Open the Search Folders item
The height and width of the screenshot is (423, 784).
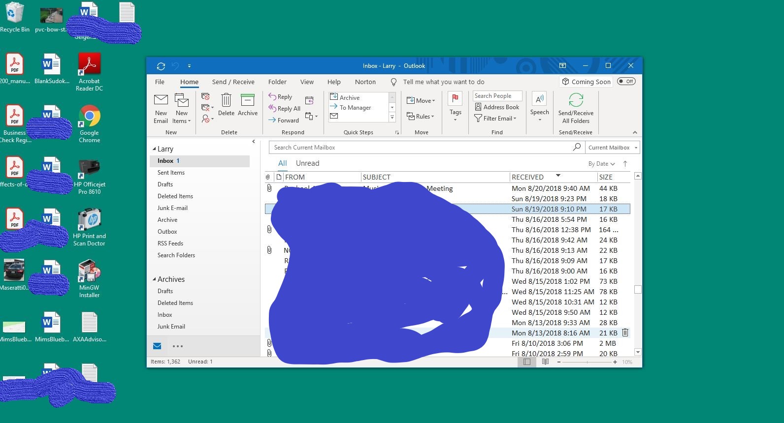pyautogui.click(x=176, y=255)
